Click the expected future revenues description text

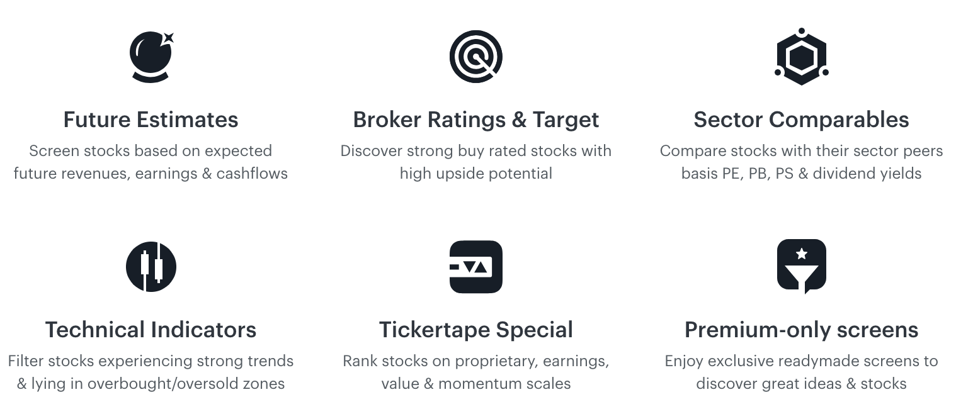coord(151,162)
